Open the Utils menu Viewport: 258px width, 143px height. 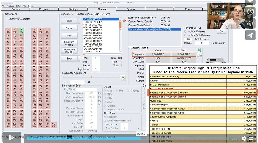(24, 6)
